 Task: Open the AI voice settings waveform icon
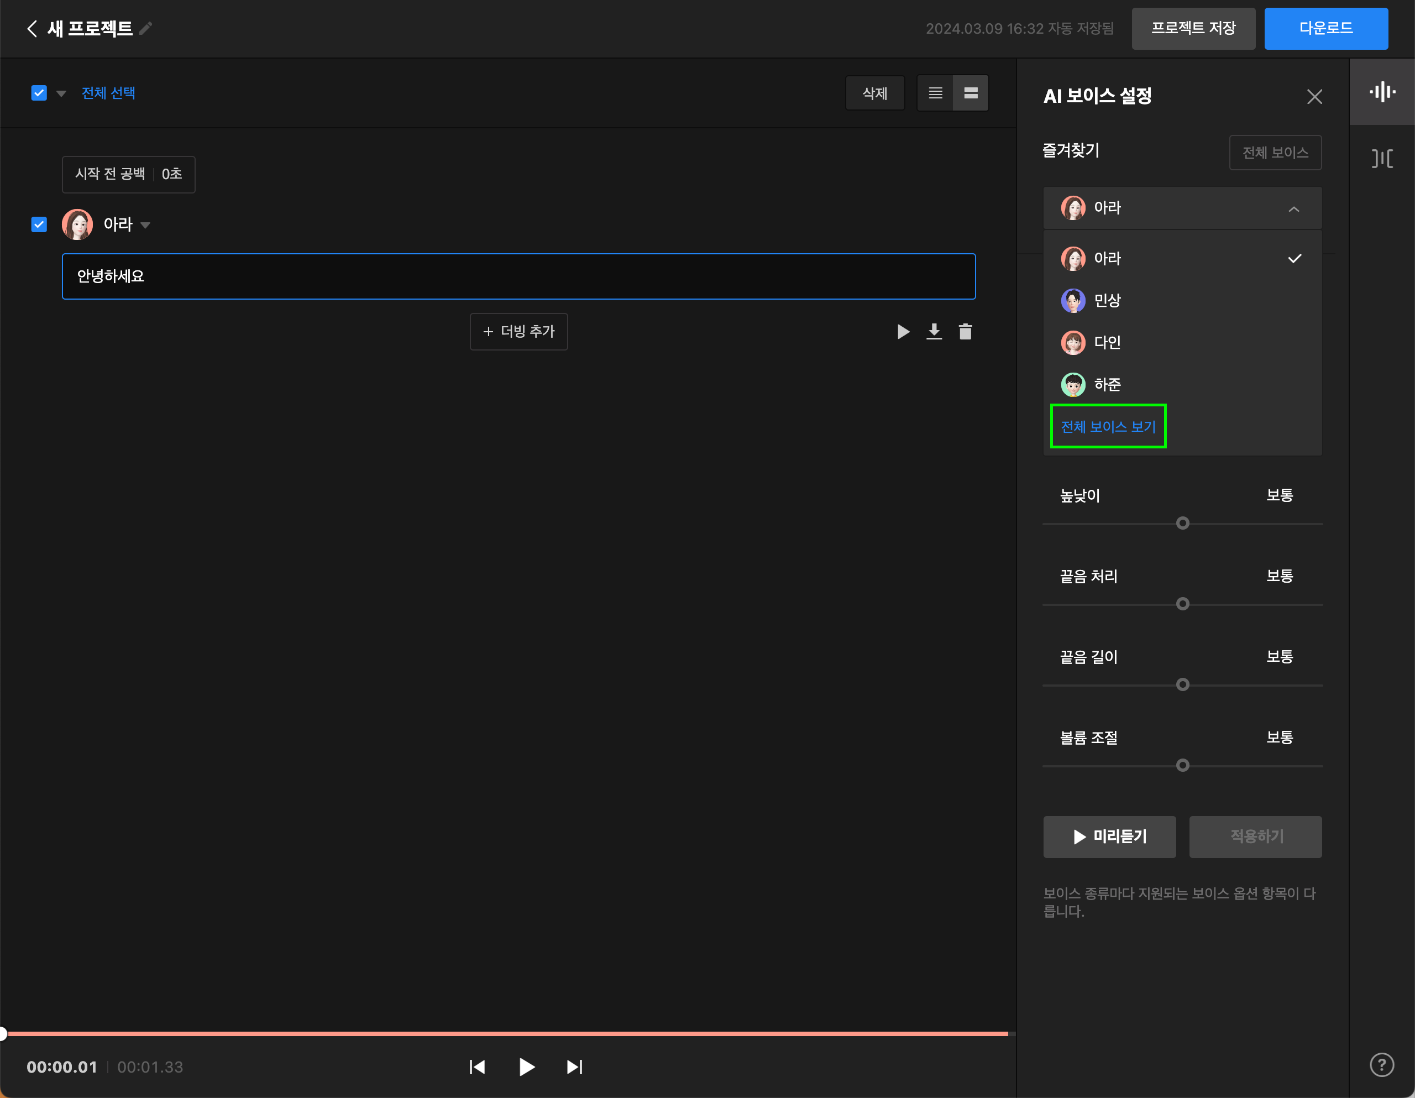(x=1381, y=92)
